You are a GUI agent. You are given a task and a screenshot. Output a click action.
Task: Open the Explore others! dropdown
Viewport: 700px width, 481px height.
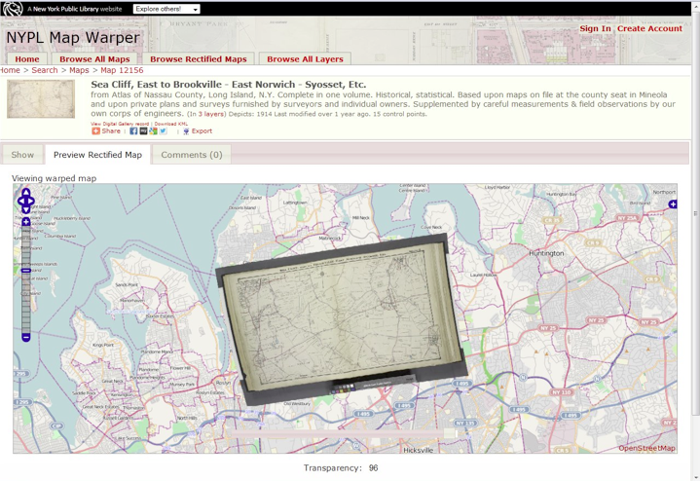(x=166, y=9)
